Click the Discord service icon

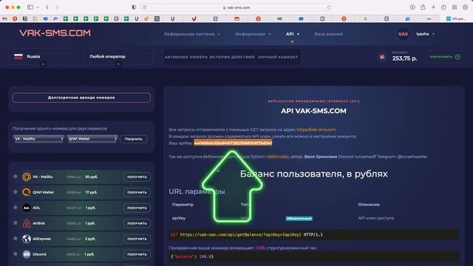coord(27,254)
